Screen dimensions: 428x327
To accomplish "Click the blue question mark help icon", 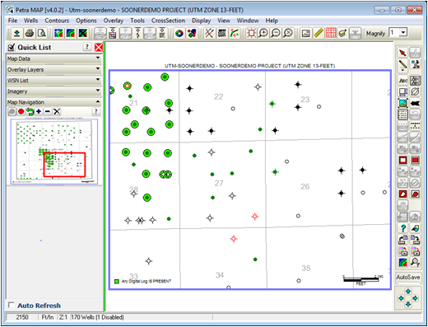I will tap(402, 228).
